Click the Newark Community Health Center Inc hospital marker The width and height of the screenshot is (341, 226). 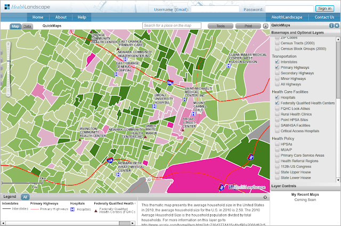(x=125, y=59)
